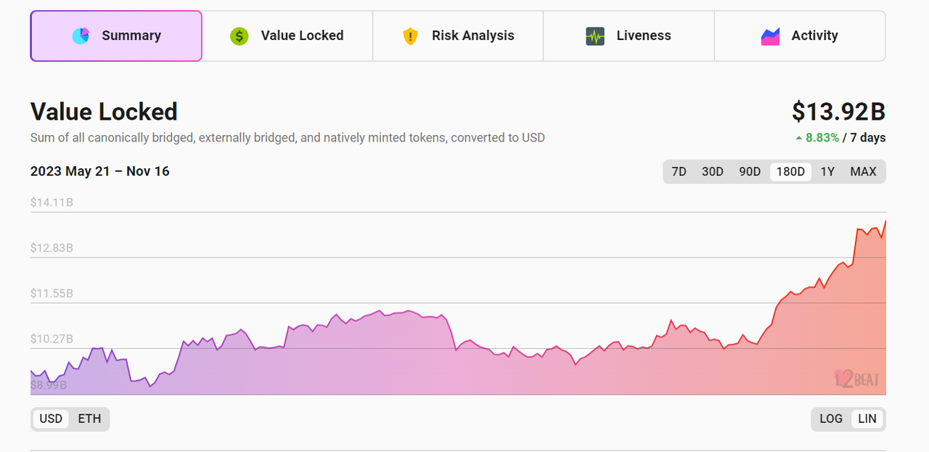The height and width of the screenshot is (452, 929).
Task: Show the 1Y time range
Action: coord(827,172)
